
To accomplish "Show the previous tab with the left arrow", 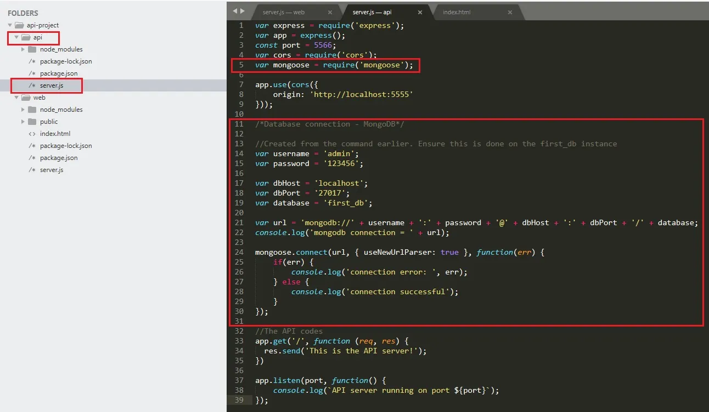I will (x=235, y=11).
